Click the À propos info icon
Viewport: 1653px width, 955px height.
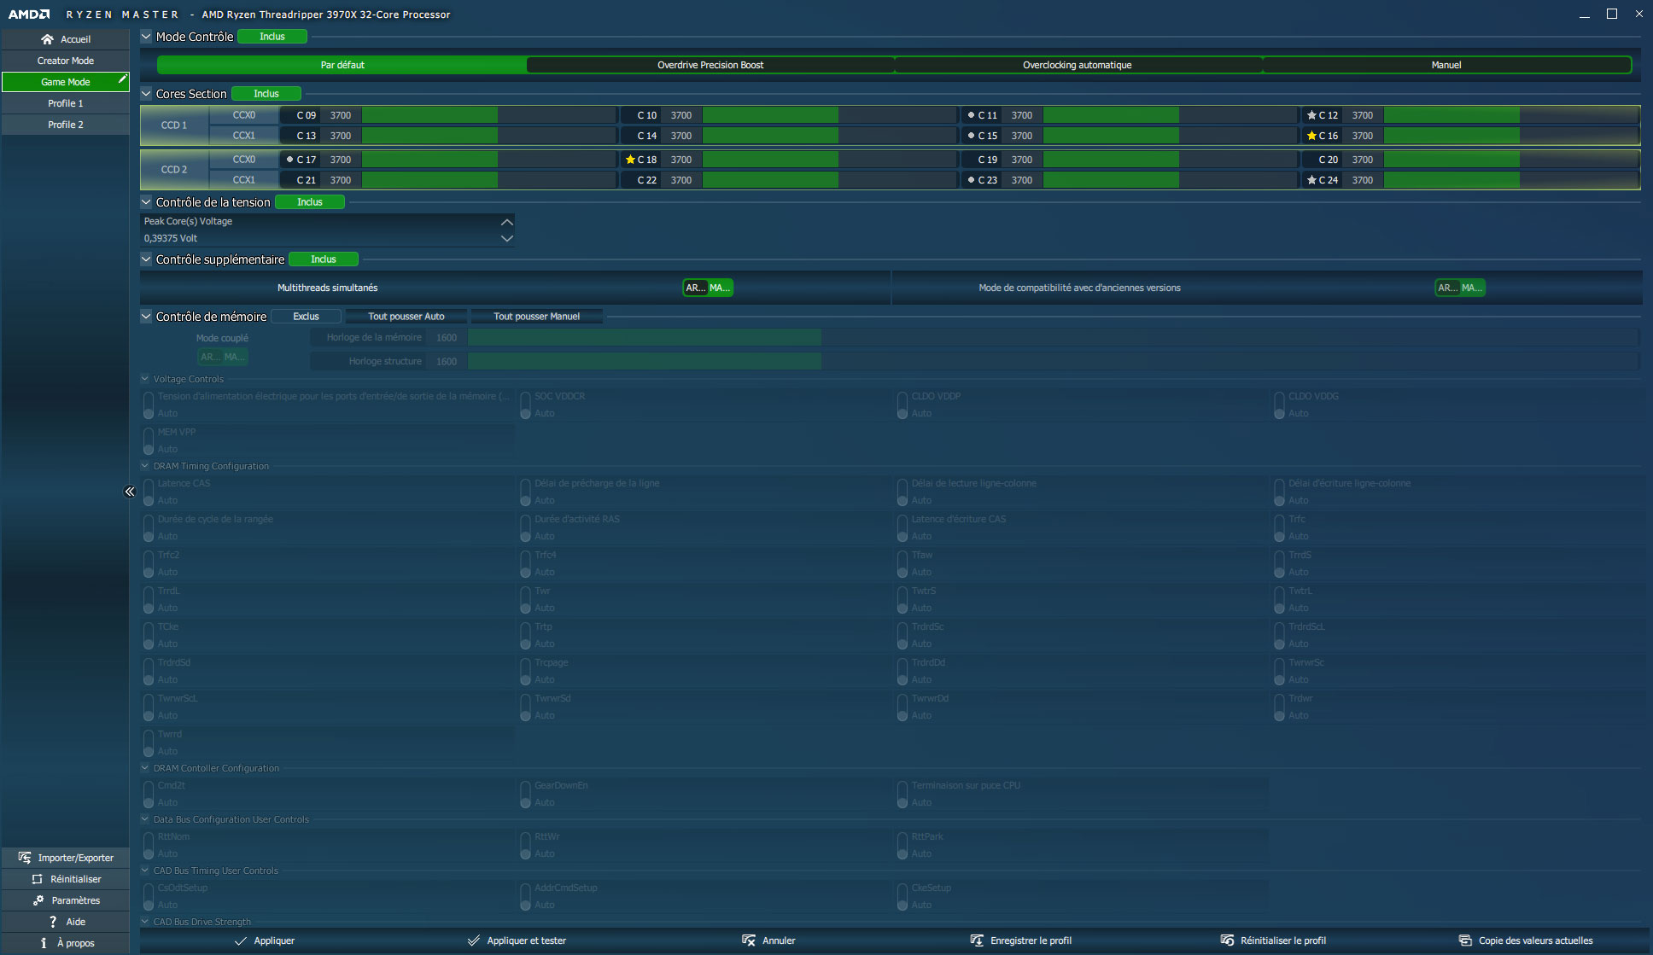(x=44, y=943)
